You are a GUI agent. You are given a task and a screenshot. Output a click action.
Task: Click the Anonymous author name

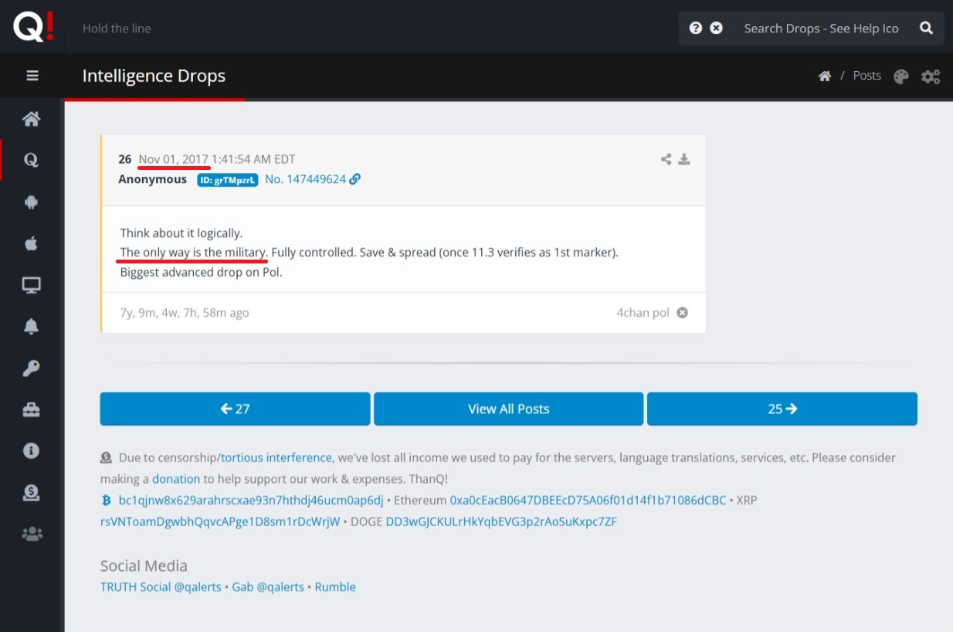click(152, 179)
